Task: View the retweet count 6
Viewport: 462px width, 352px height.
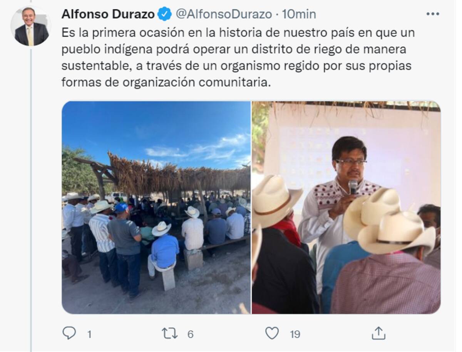Action: 190,334
